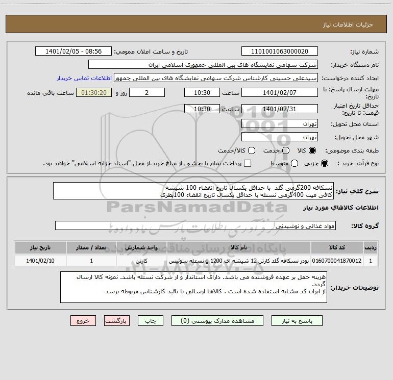Click the نوع فرآیند خرید label

358,163
